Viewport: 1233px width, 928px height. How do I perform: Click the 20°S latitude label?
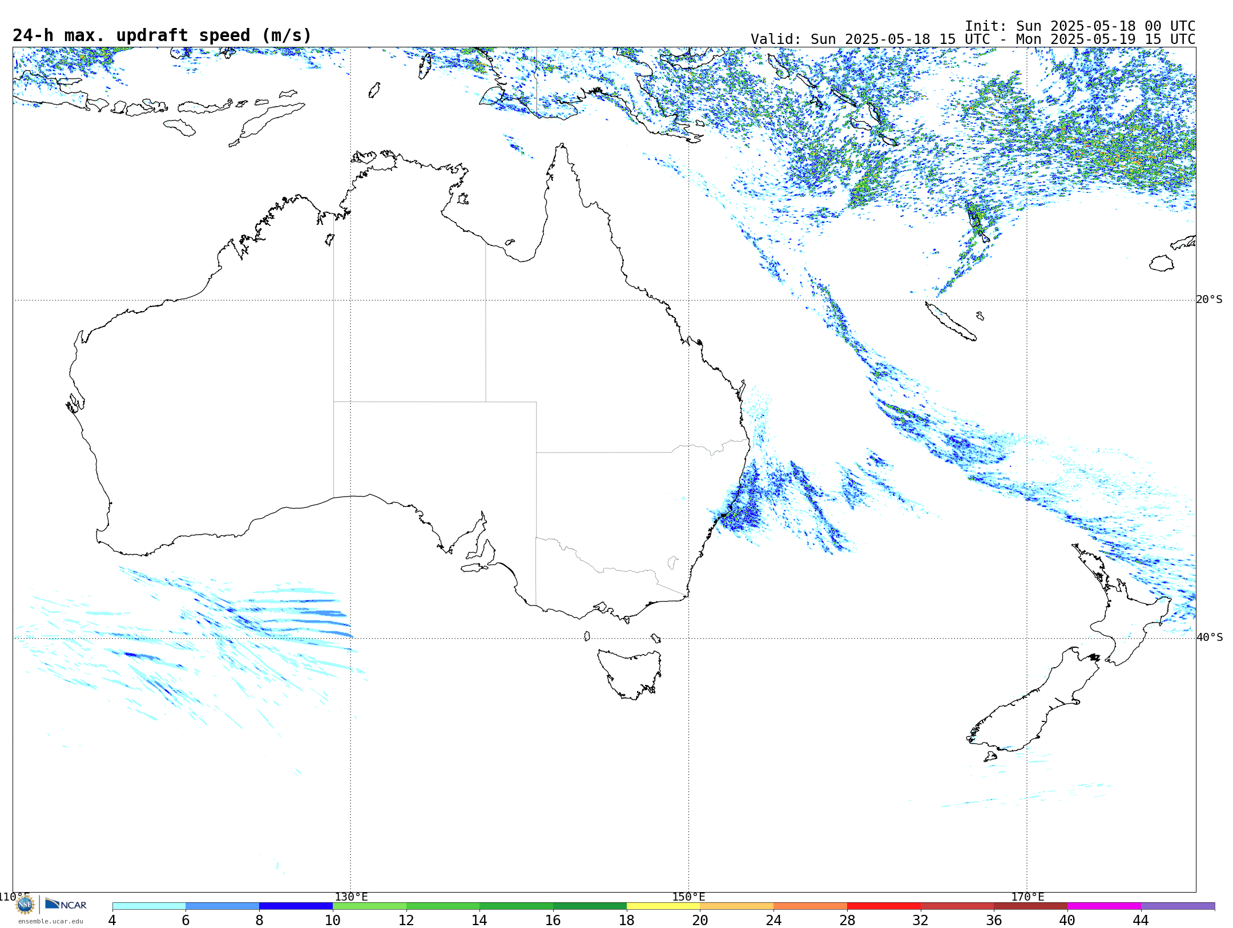[1209, 300]
